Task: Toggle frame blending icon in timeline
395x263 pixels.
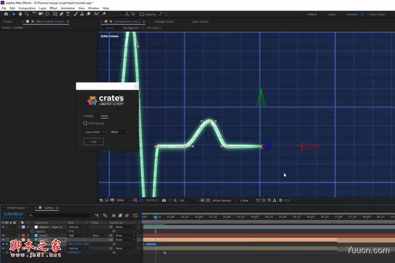Action: pyautogui.click(x=120, y=215)
